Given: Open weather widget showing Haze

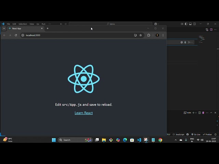Looking at the screenshot, I should click(8, 140).
